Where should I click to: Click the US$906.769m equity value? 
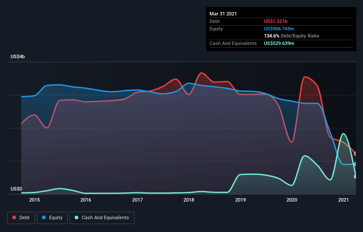click(279, 29)
